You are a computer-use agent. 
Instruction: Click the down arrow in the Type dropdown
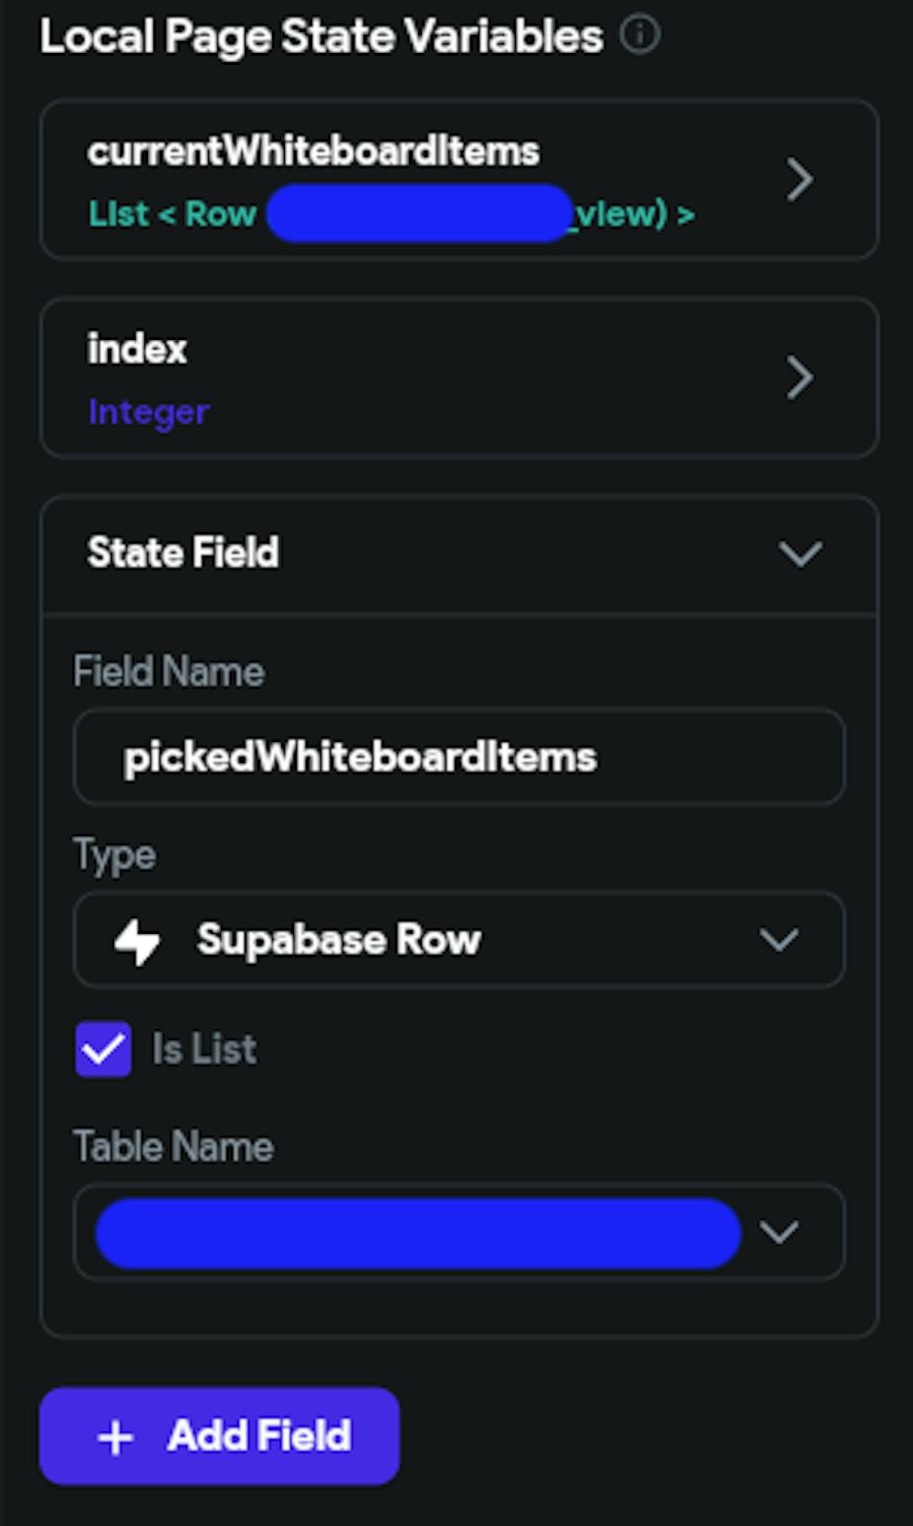[779, 940]
